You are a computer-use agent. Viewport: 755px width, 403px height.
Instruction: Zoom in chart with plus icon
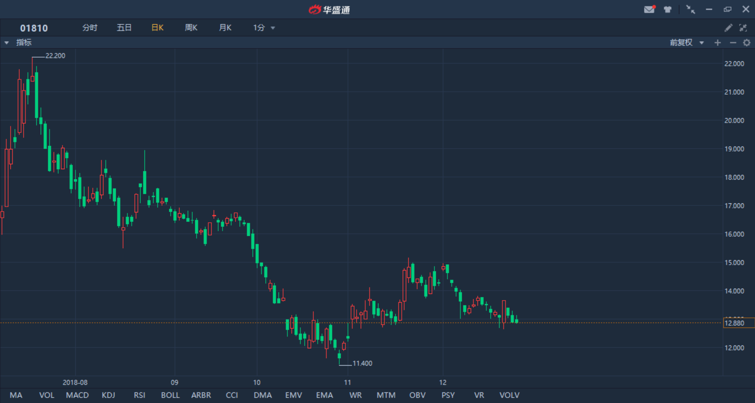tap(718, 43)
